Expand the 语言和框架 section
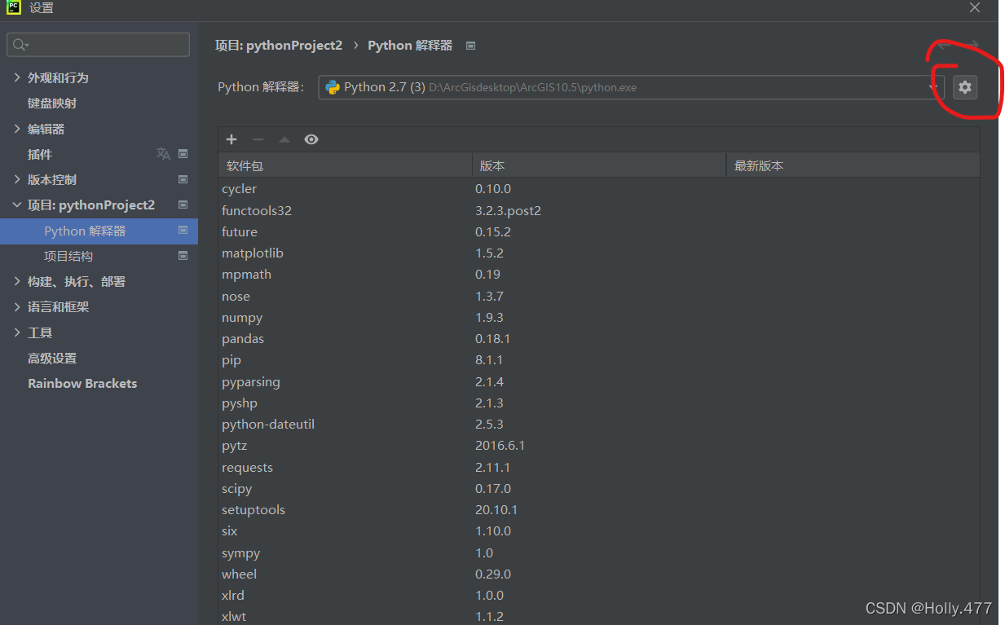 tap(18, 306)
